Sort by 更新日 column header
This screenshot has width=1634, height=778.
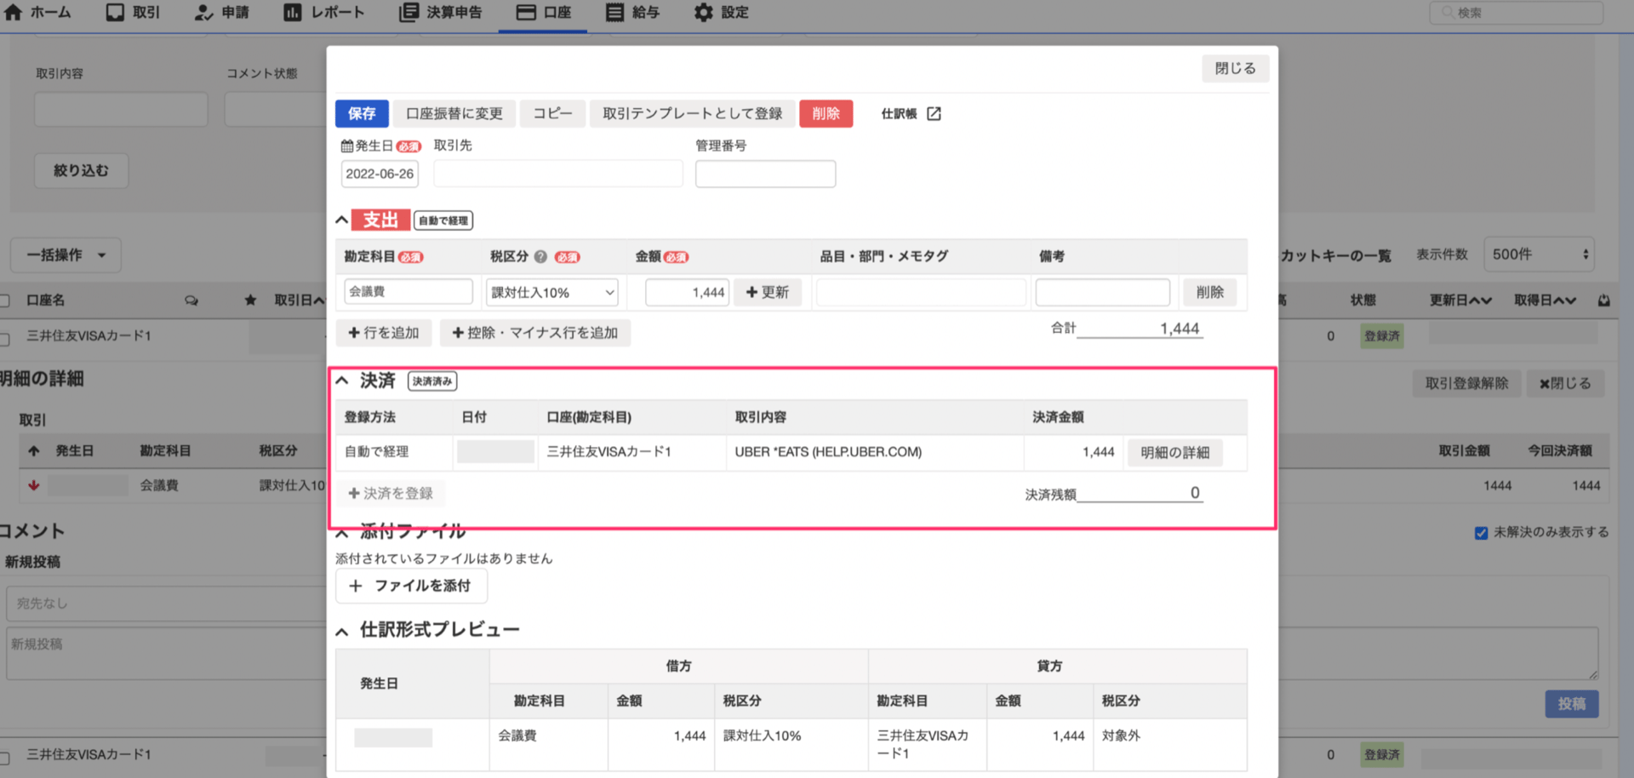(1460, 300)
